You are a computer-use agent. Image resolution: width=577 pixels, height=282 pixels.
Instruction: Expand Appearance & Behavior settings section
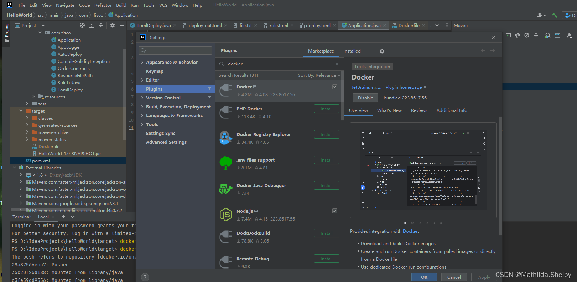[x=142, y=63]
